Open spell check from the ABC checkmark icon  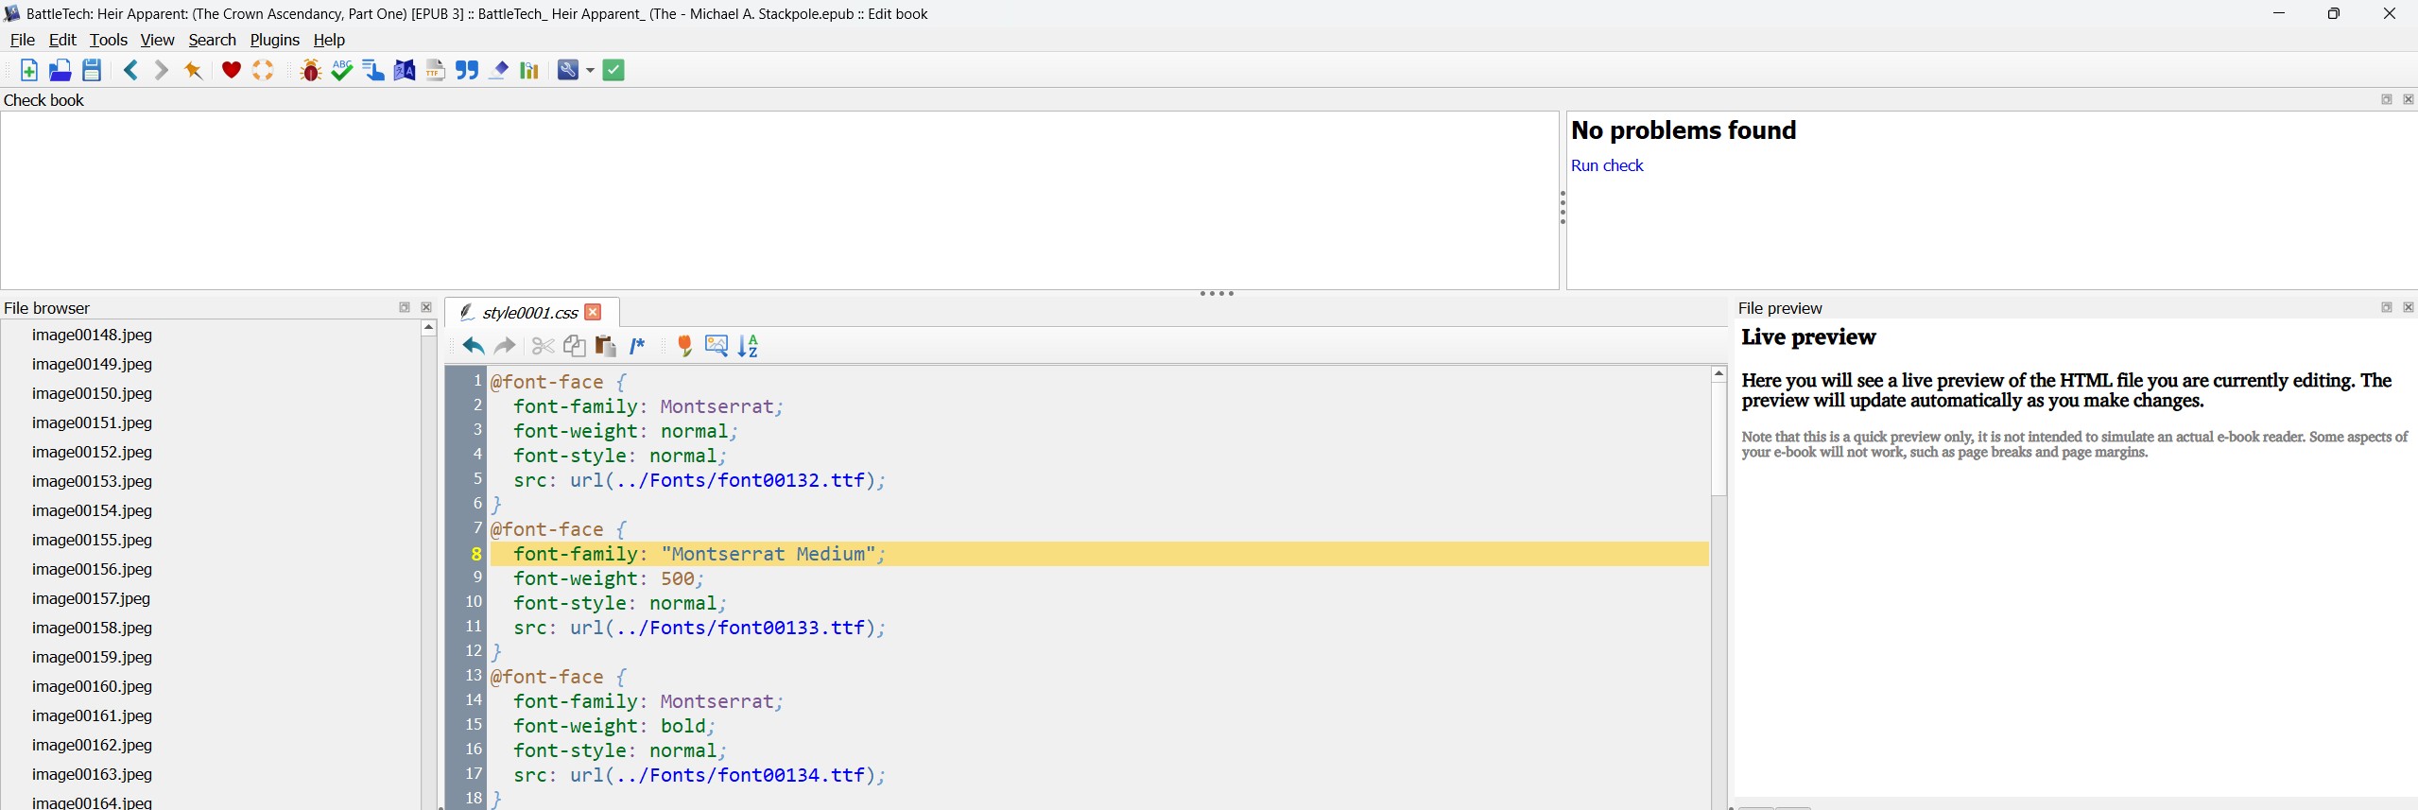coord(341,70)
